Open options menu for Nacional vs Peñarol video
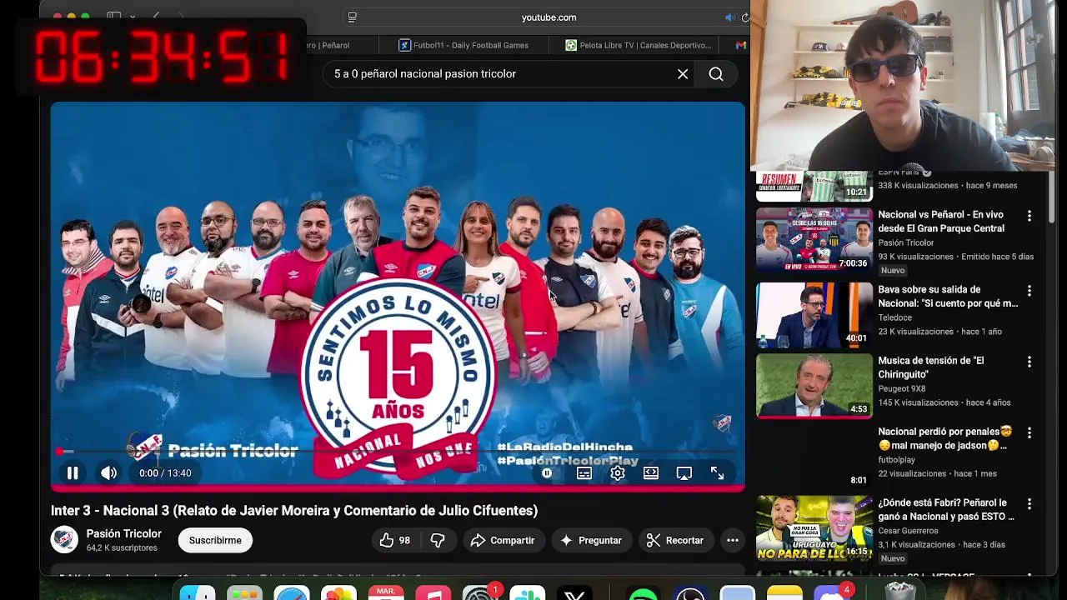This screenshot has width=1067, height=600. coord(1029,216)
